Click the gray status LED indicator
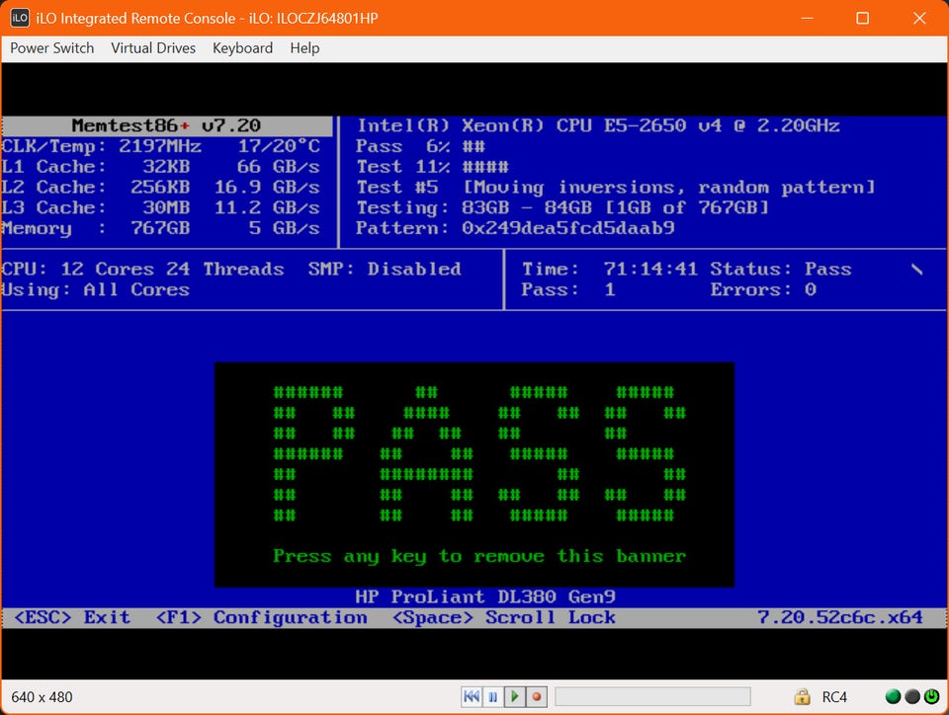The image size is (949, 715). pos(912,697)
